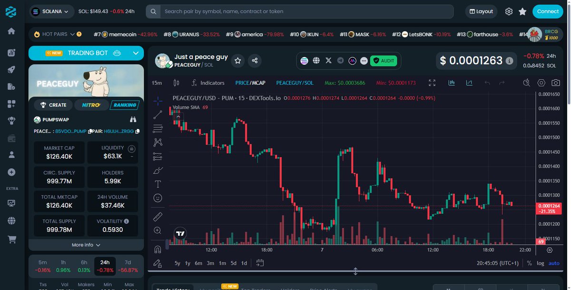
Task: Open the shopping cart sidebar icon
Action: click(x=11, y=240)
